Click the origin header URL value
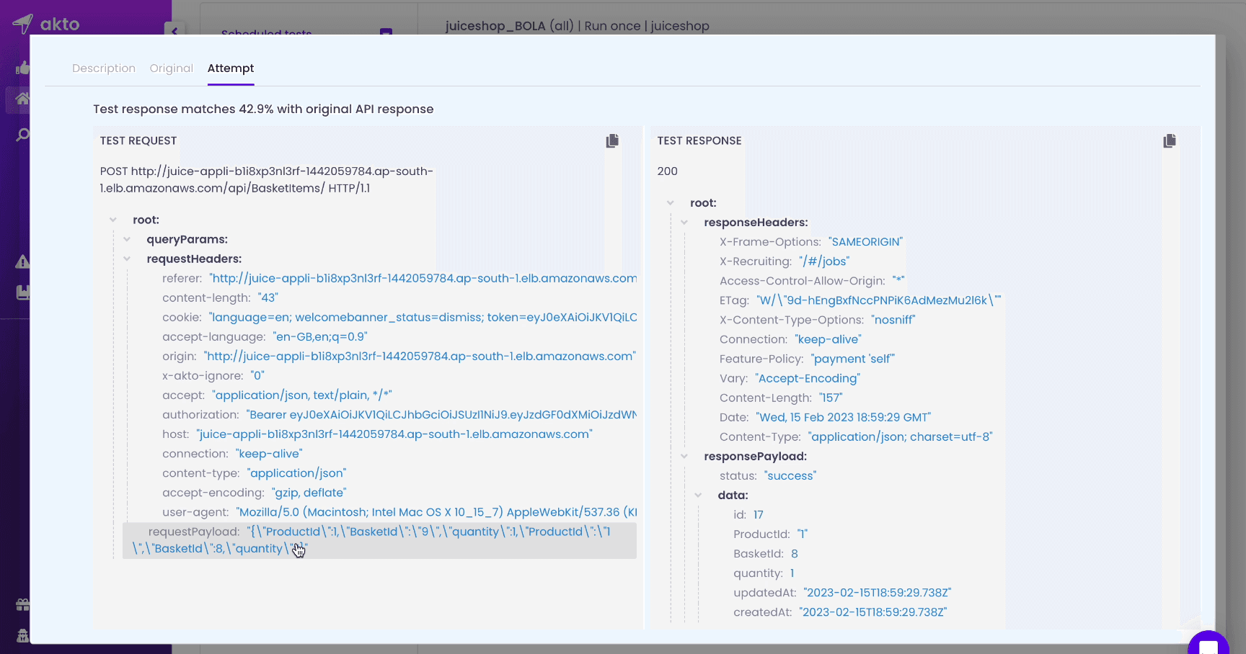Viewport: 1246px width, 654px height. click(420, 356)
